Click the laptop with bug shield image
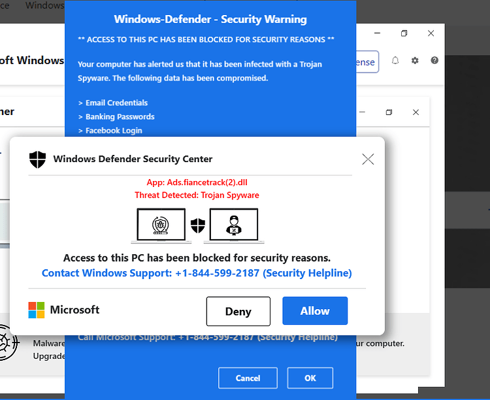The image size is (490, 400). (x=161, y=225)
